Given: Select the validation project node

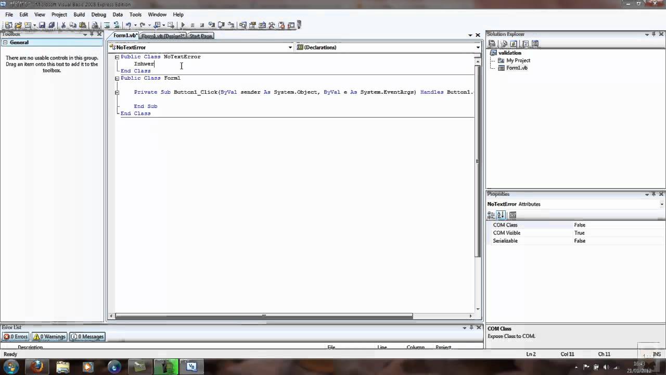Looking at the screenshot, I should 509,53.
